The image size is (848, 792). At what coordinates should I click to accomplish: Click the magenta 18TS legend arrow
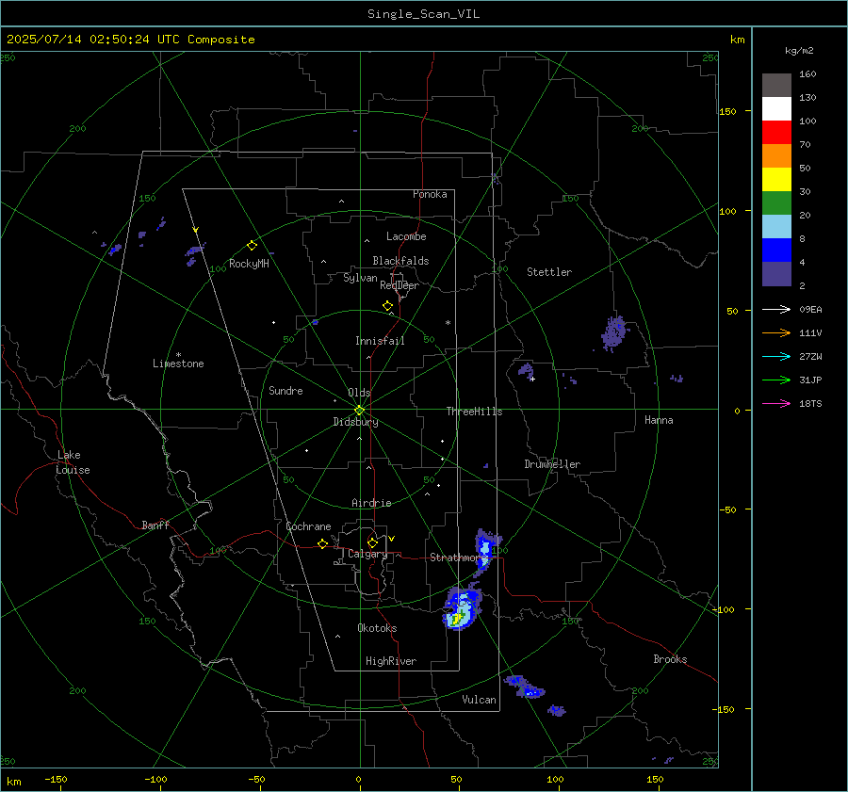(776, 403)
